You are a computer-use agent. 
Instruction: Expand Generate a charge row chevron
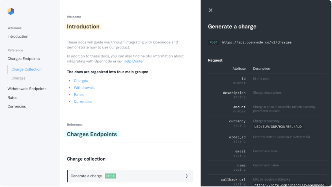click(x=187, y=176)
